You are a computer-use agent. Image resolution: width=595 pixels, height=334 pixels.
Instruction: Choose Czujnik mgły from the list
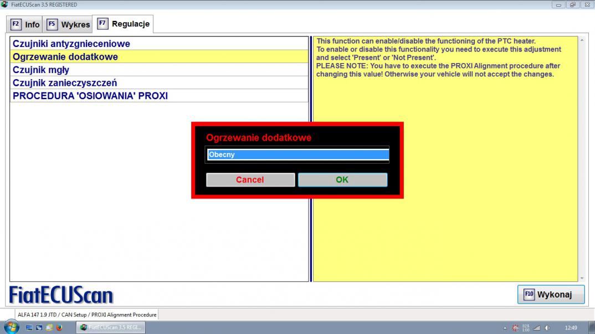(159, 70)
